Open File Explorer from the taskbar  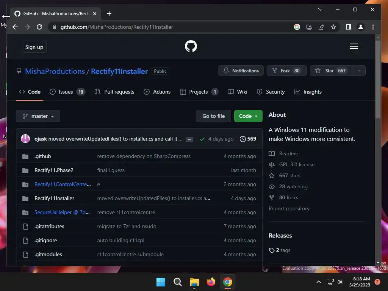194,282
